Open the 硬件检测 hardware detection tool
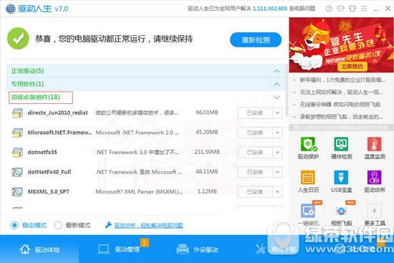This screenshot has width=394, height=263. point(341,148)
